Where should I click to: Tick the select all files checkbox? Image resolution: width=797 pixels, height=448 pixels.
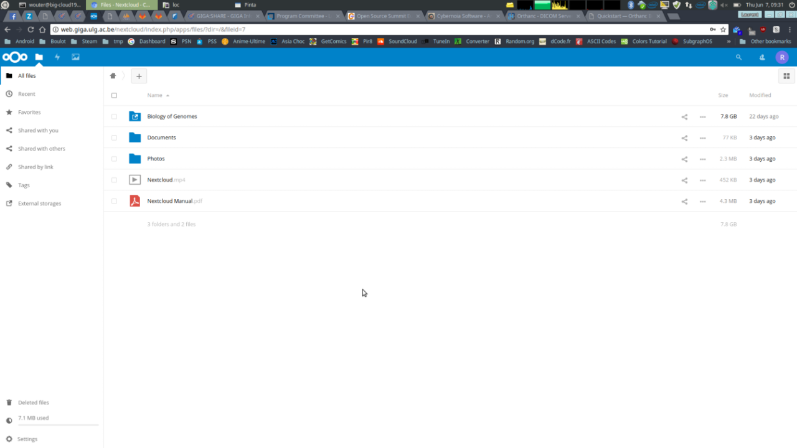pyautogui.click(x=114, y=95)
